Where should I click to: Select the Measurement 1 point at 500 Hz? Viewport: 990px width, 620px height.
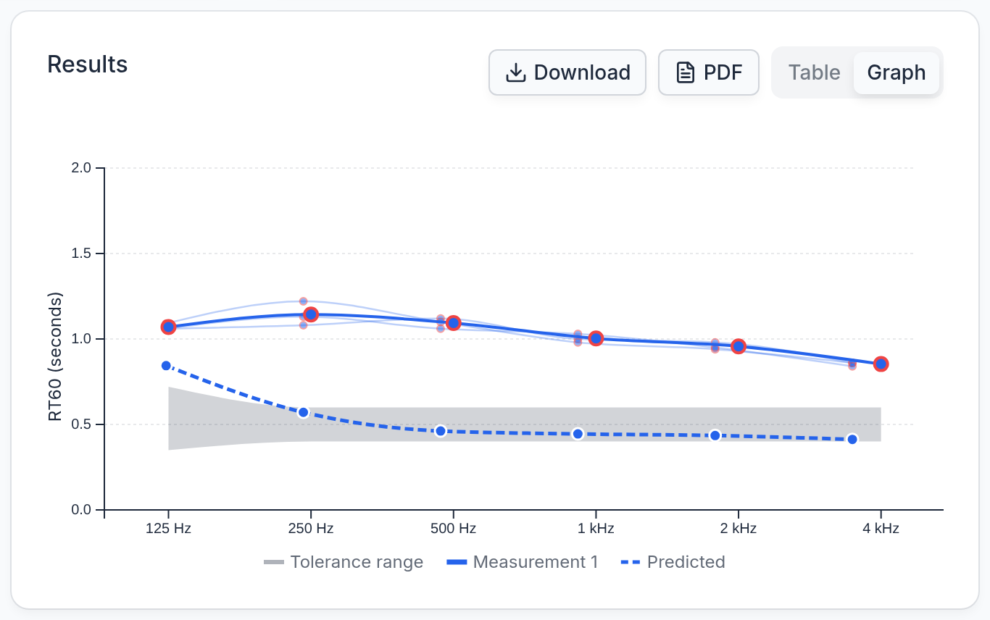pyautogui.click(x=454, y=323)
